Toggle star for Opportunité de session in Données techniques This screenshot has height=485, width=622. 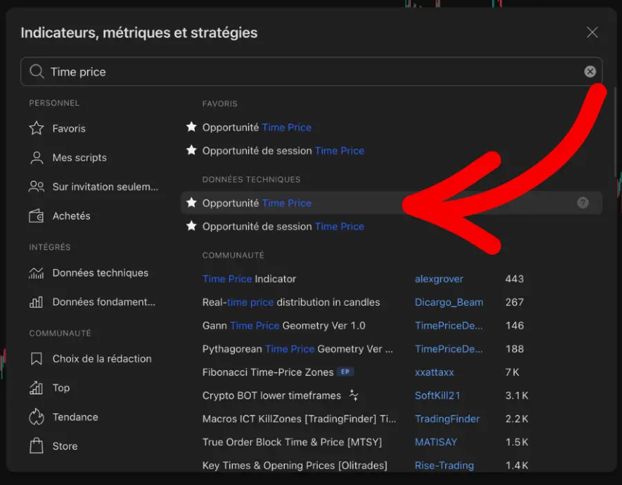pos(191,226)
